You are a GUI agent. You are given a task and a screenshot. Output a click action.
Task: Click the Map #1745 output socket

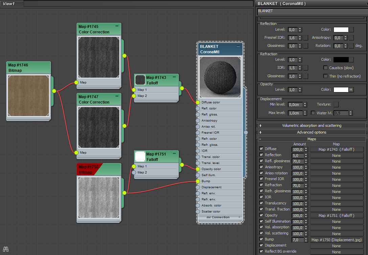pyautogui.click(x=124, y=56)
